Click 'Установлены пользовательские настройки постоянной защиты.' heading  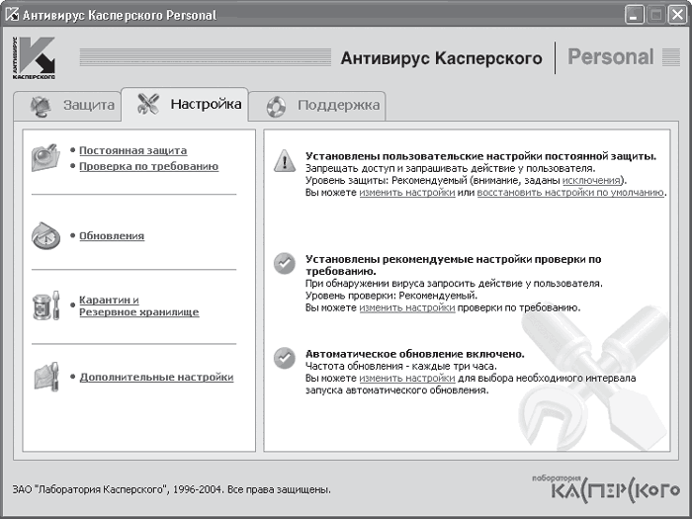point(481,156)
